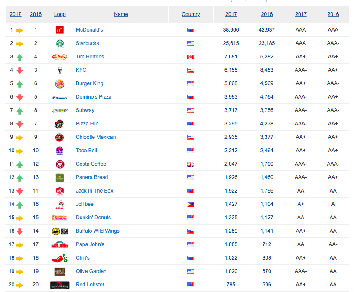Screen dimensions: 354x292
Task: Click the McDonald's golden arches logo
Action: (x=60, y=30)
